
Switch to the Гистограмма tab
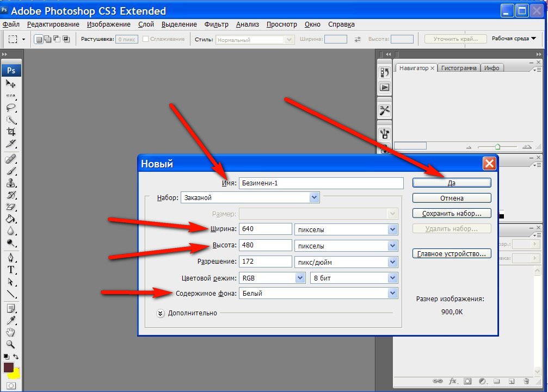459,68
